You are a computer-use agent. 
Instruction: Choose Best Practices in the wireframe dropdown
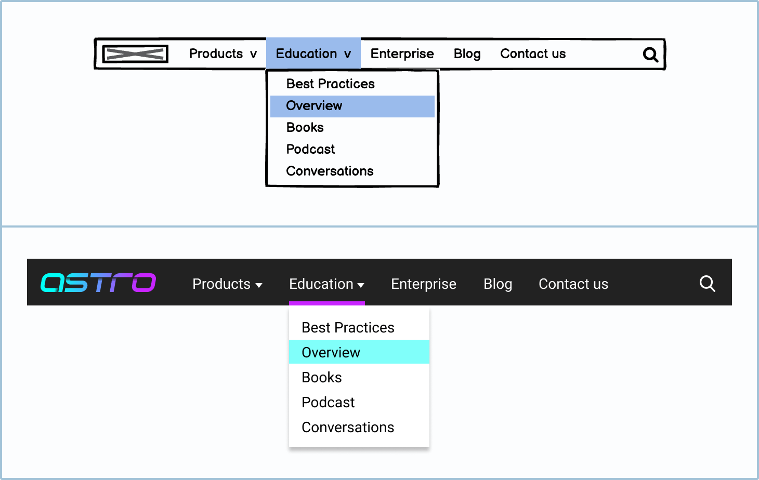(330, 84)
